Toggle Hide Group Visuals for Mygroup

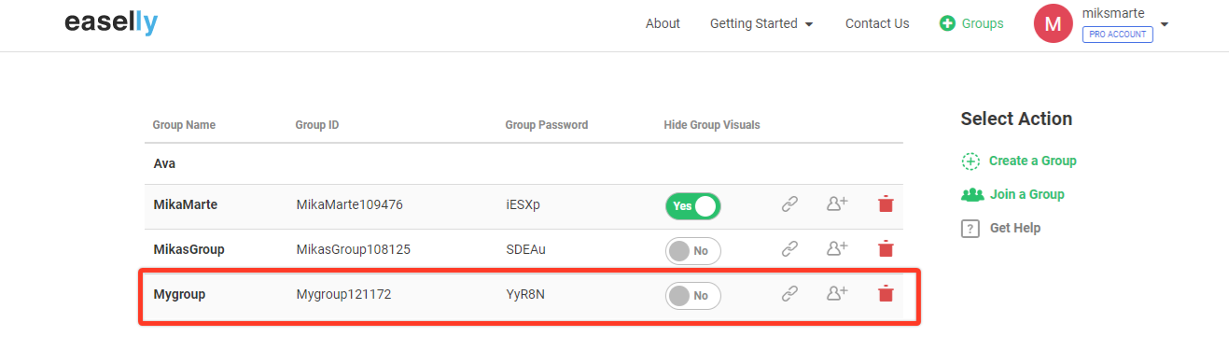pyautogui.click(x=692, y=296)
